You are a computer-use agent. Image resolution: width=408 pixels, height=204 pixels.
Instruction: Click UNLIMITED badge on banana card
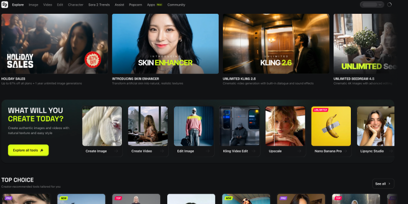tap(320, 110)
